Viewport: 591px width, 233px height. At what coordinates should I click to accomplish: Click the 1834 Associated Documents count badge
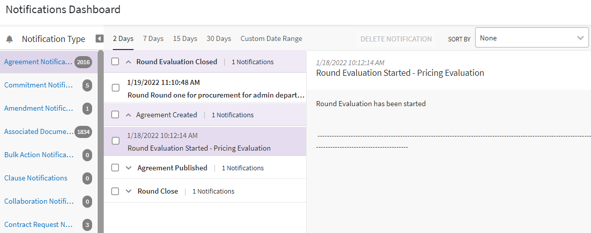(x=83, y=132)
